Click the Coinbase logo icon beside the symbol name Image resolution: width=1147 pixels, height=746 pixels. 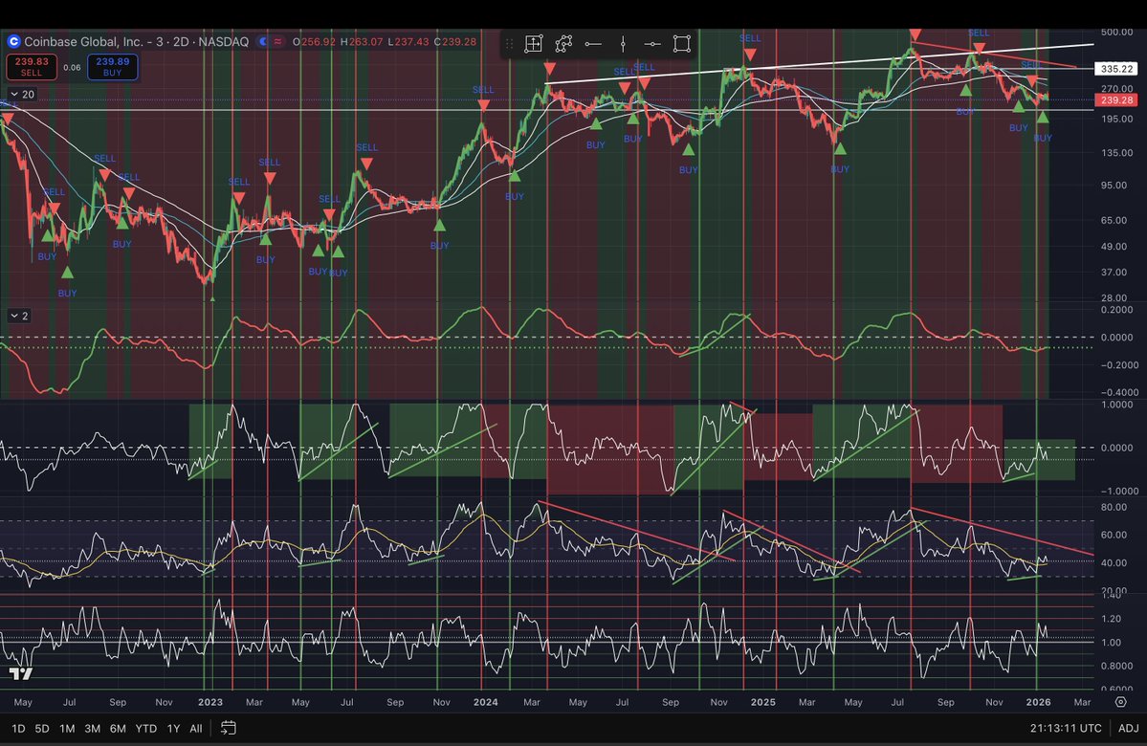point(13,42)
